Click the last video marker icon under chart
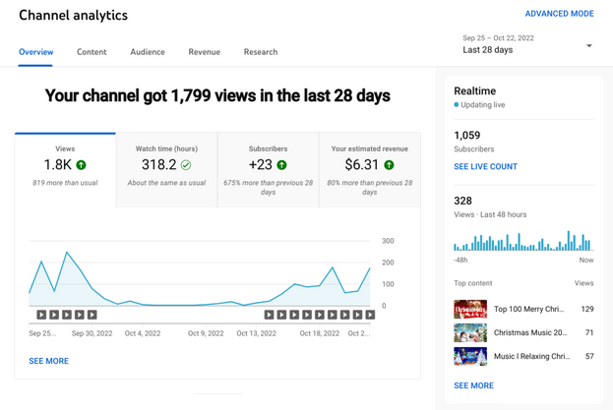The image size is (613, 410). (x=370, y=315)
